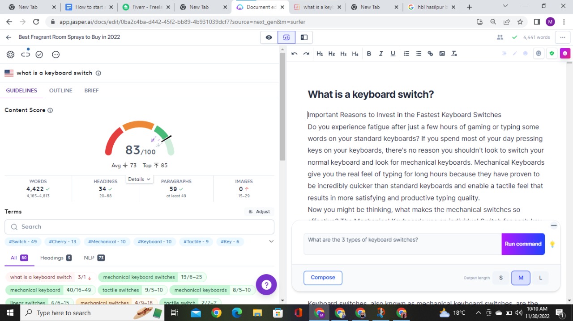573x321 pixels.
Task: Click Compose button
Action: [x=323, y=278]
